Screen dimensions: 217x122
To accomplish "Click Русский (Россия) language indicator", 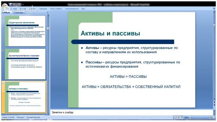I will [33, 118].
